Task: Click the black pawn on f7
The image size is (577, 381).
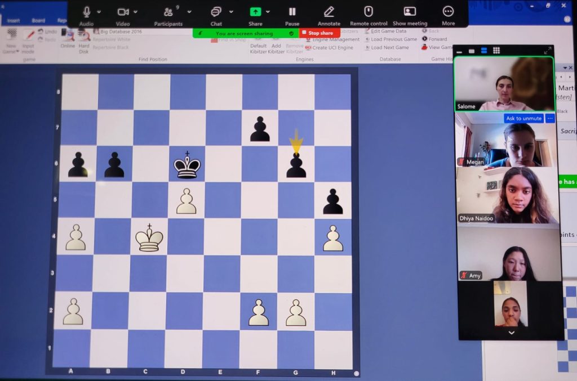Action: [260, 129]
